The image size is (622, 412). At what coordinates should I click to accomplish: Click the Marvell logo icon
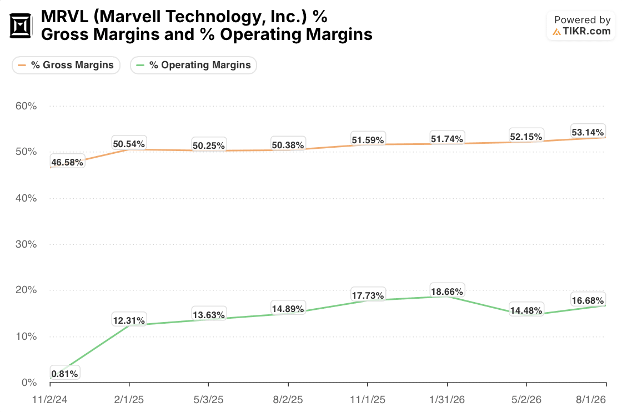pyautogui.click(x=20, y=26)
